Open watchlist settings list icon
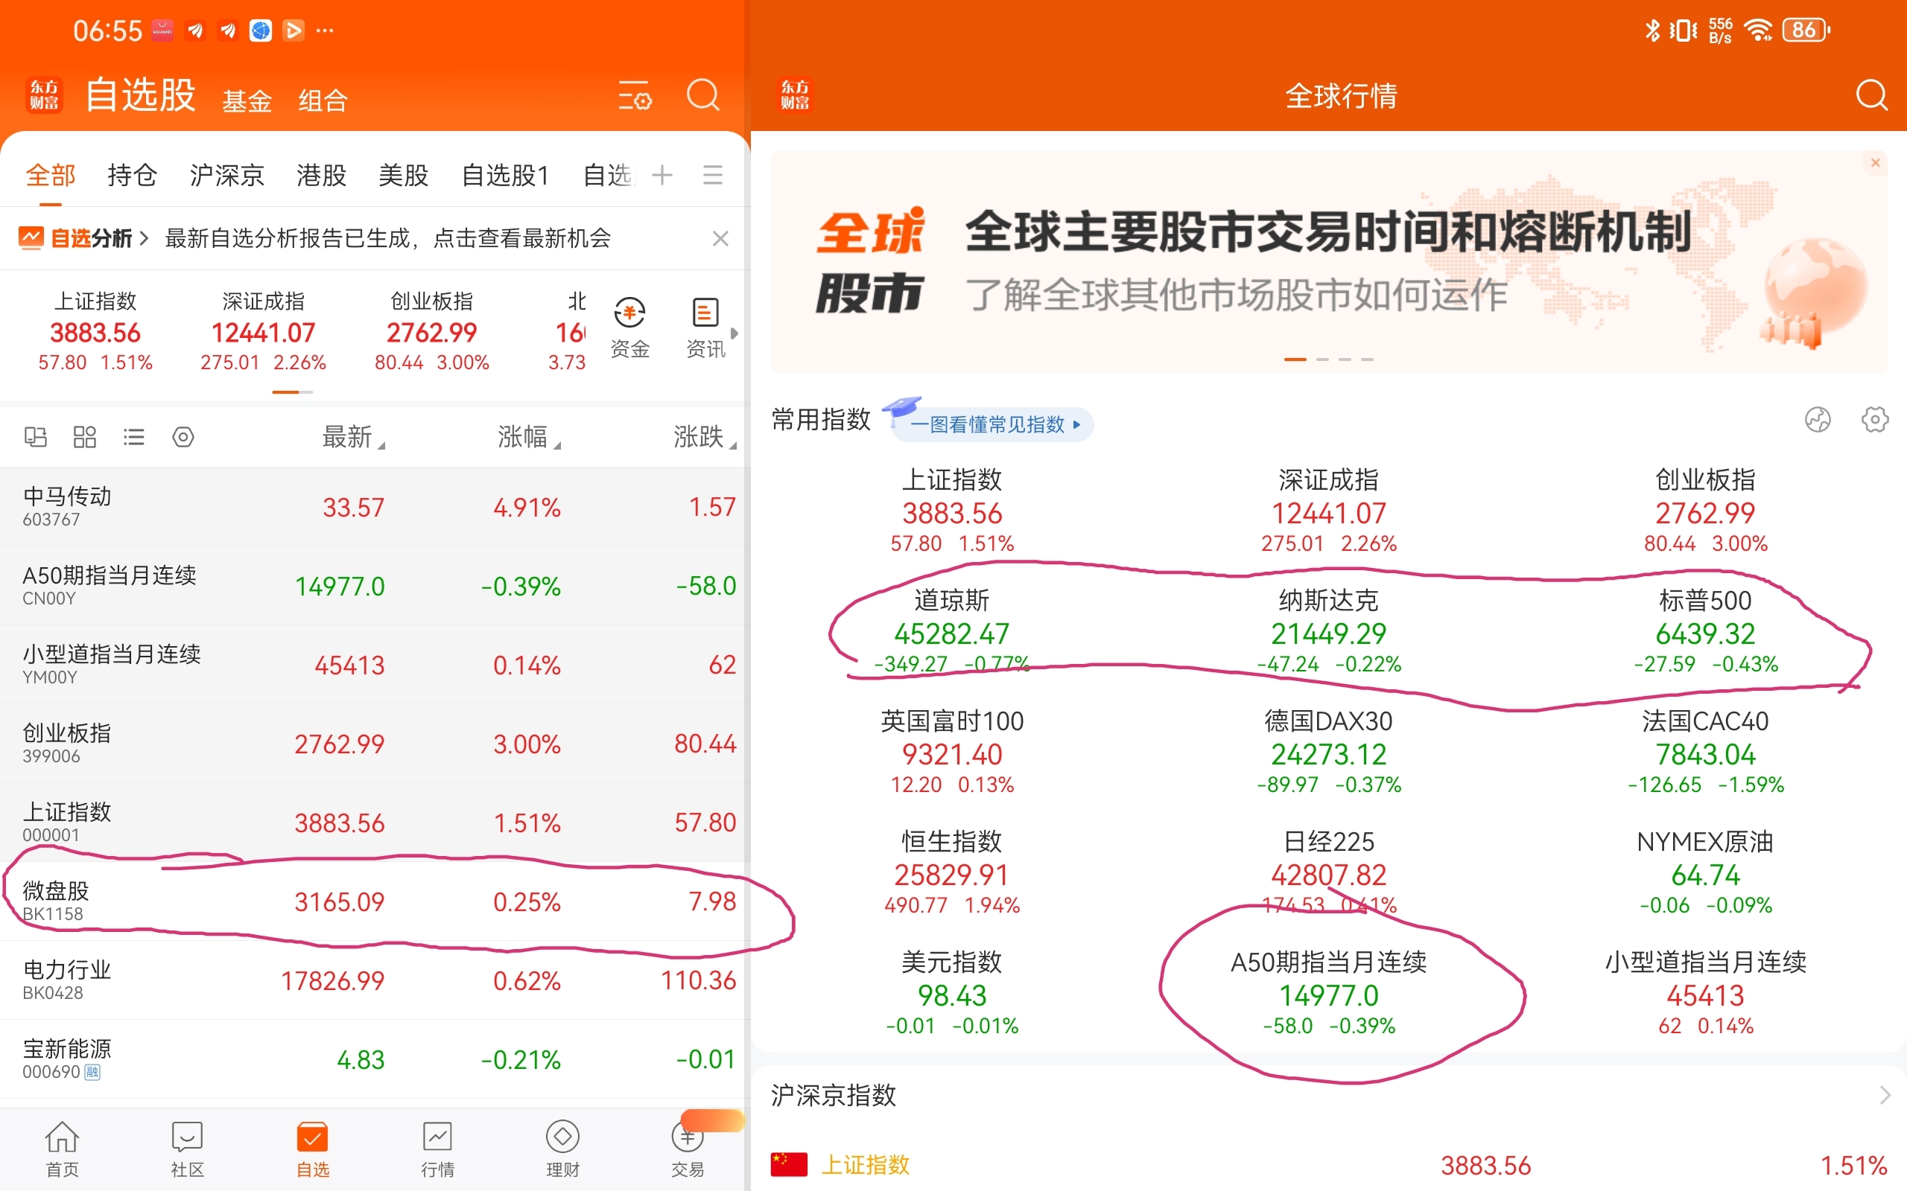Viewport: 1907px width, 1191px height. coord(635,96)
